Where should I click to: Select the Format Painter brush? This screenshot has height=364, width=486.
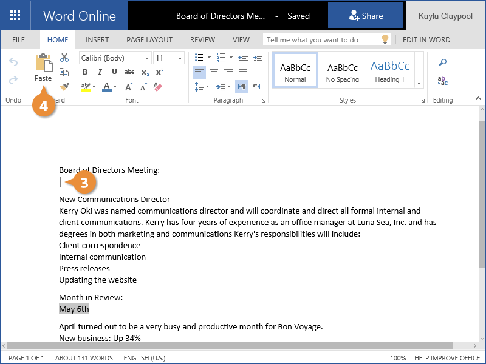click(x=64, y=87)
